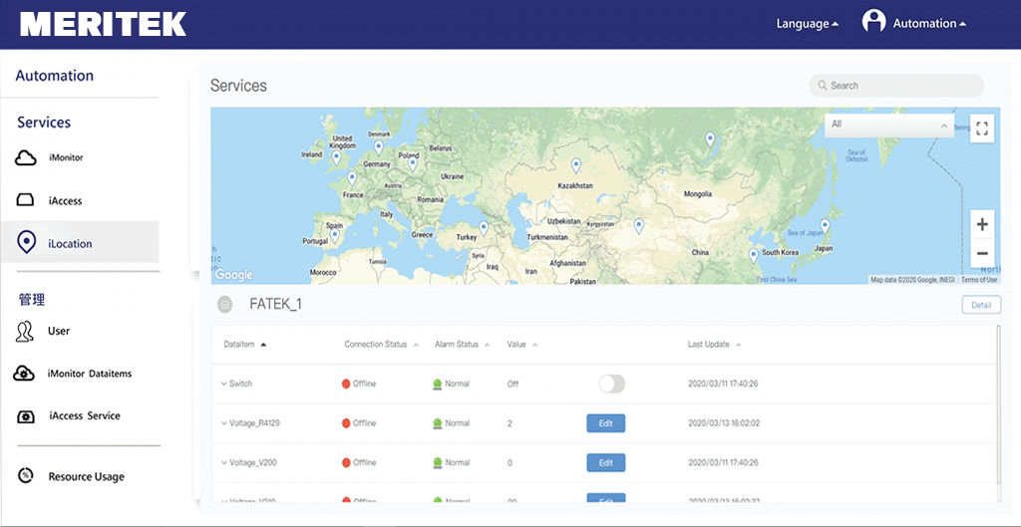Zoom in on the map

coord(982,225)
